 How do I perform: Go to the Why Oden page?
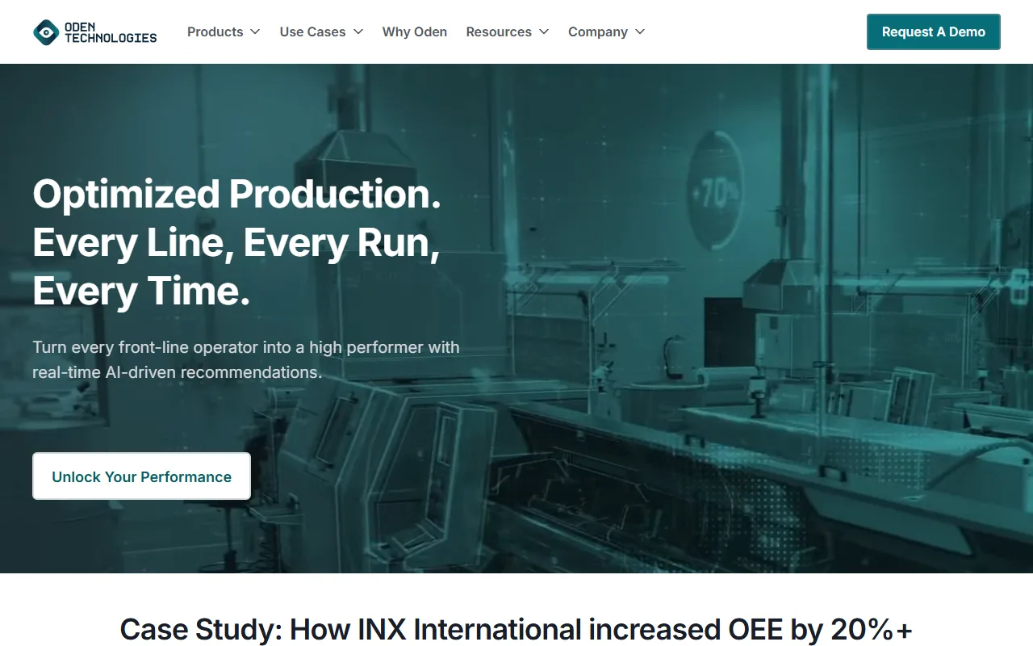click(415, 32)
